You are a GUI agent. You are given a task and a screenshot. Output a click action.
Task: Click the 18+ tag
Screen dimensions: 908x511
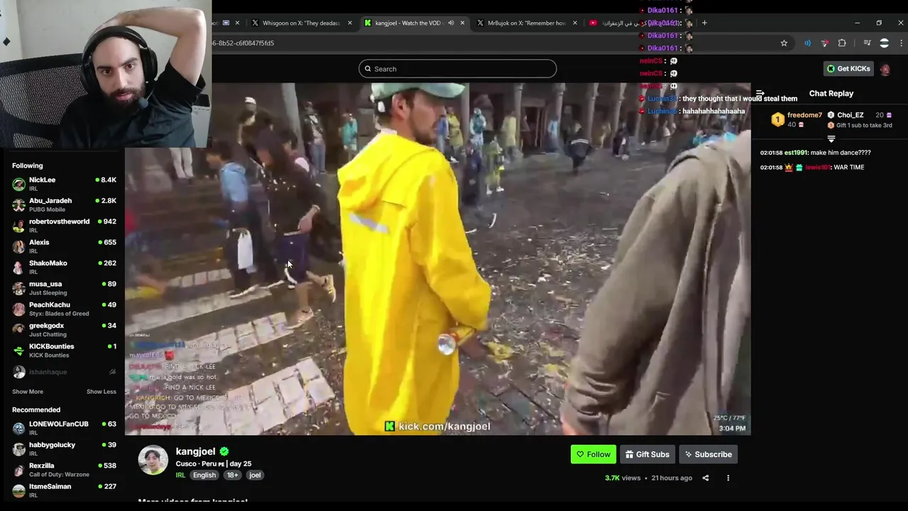click(x=233, y=475)
